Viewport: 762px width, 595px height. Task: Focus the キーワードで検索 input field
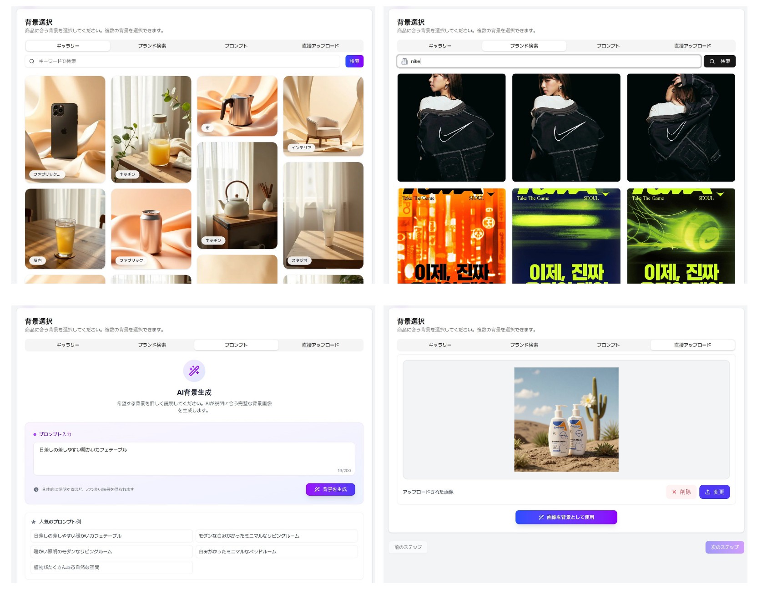[182, 61]
